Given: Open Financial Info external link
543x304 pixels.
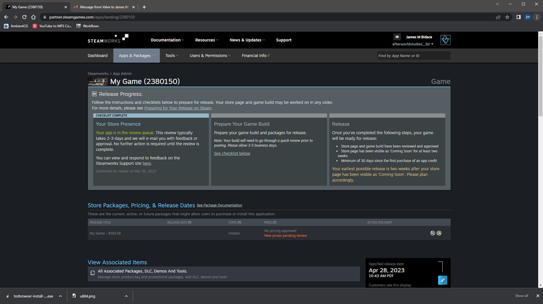Looking at the screenshot, I should (x=256, y=55).
